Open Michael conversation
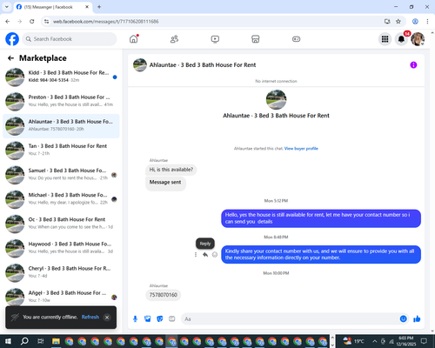Image resolution: width=435 pixels, height=348 pixels. (x=61, y=199)
